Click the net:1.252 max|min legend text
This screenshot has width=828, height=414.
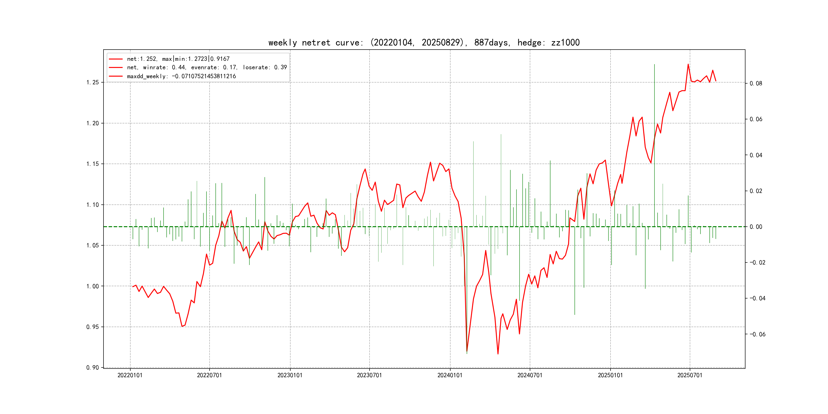point(178,59)
